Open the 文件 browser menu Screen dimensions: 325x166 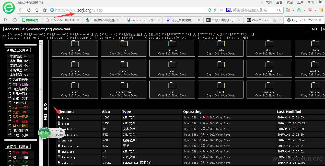point(269,2)
